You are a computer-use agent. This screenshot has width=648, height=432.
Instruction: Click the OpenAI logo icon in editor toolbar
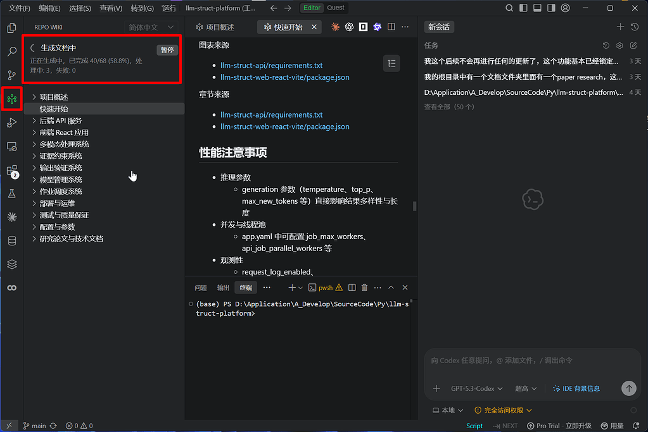click(349, 27)
